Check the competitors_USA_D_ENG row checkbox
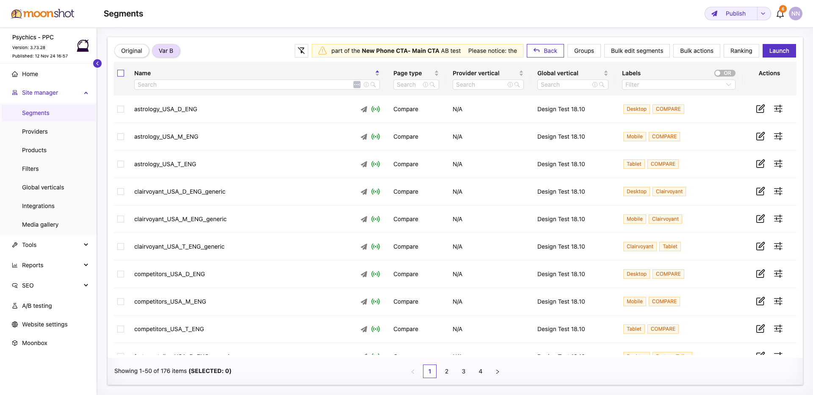 (x=121, y=274)
